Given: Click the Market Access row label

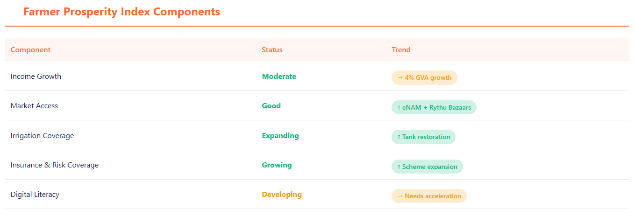Looking at the screenshot, I should coord(34,106).
